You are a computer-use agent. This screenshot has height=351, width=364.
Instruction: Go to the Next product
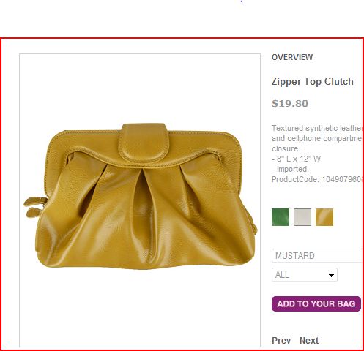click(x=309, y=340)
